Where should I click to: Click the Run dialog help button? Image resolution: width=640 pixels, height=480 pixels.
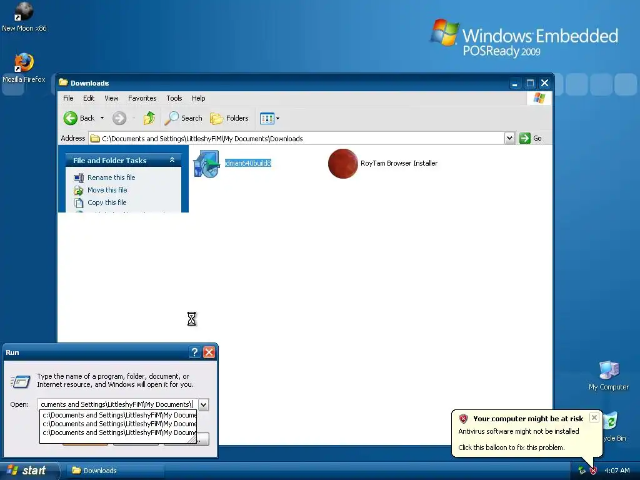point(195,352)
